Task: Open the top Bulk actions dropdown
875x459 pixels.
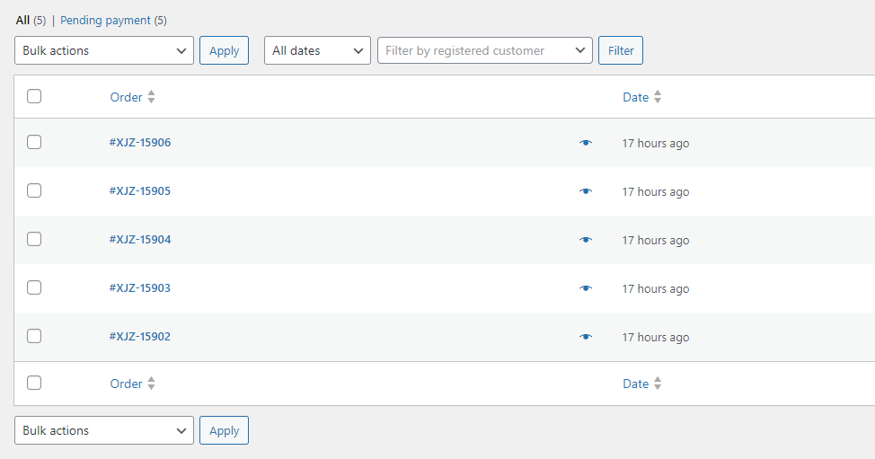Action: pos(104,51)
